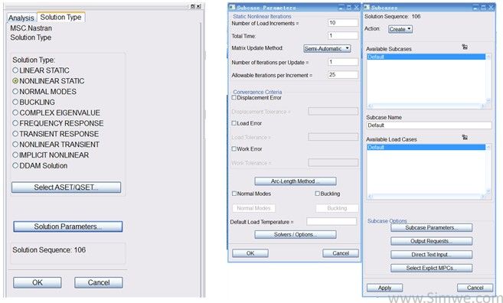This screenshot has height=303, width=503.
Task: Cancel the Solution Type form
Action: [99, 282]
